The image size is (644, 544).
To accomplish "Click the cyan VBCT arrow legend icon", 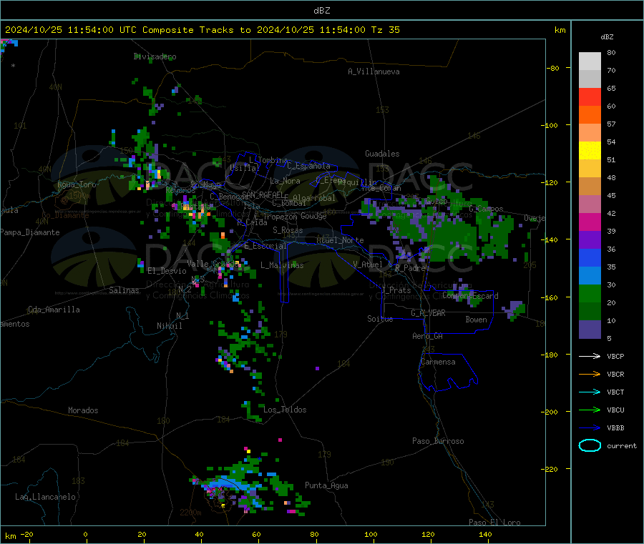I will (590, 392).
